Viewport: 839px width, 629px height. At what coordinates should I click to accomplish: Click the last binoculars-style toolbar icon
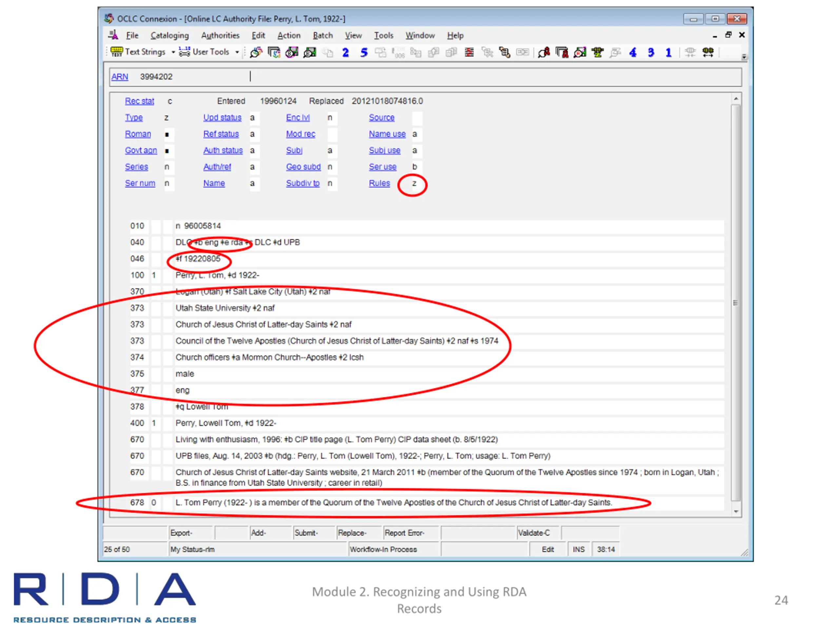pyautogui.click(x=708, y=52)
